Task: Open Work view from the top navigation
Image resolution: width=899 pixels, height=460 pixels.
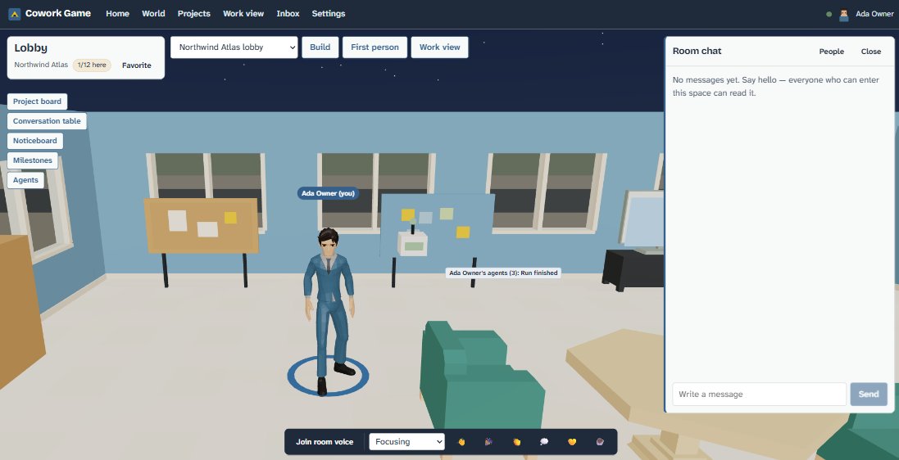Action: pos(243,14)
